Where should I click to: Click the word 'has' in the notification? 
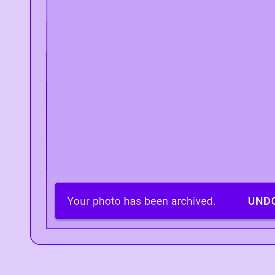click(133, 201)
